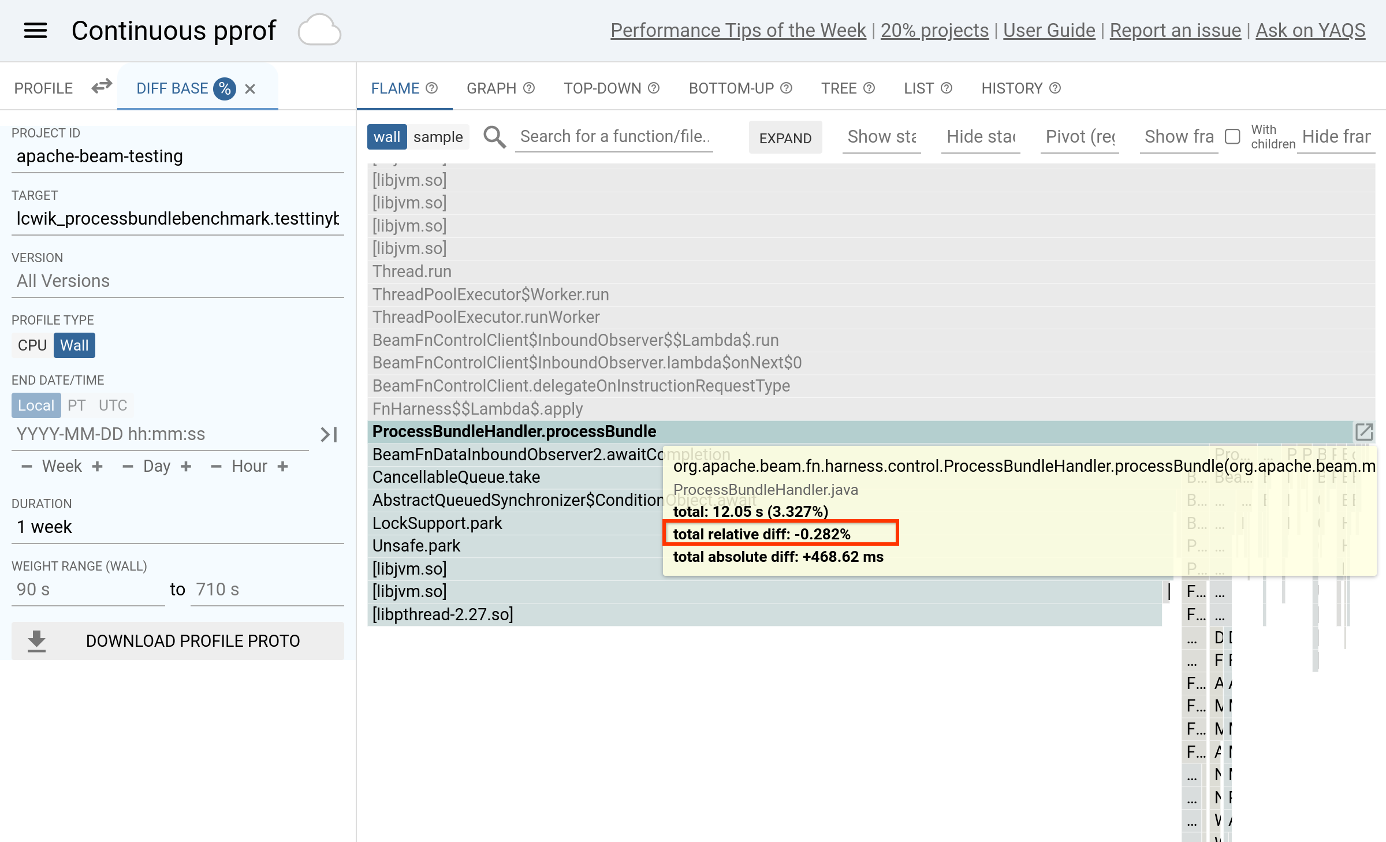Close the Diff Base tab with X
The image size is (1386, 842).
(250, 89)
